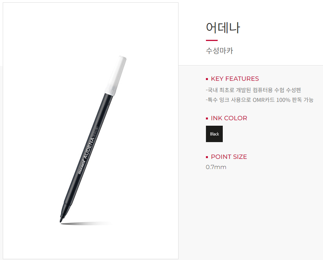
Task: Click the monami logo on the pen barrel
Action: click(x=81, y=167)
